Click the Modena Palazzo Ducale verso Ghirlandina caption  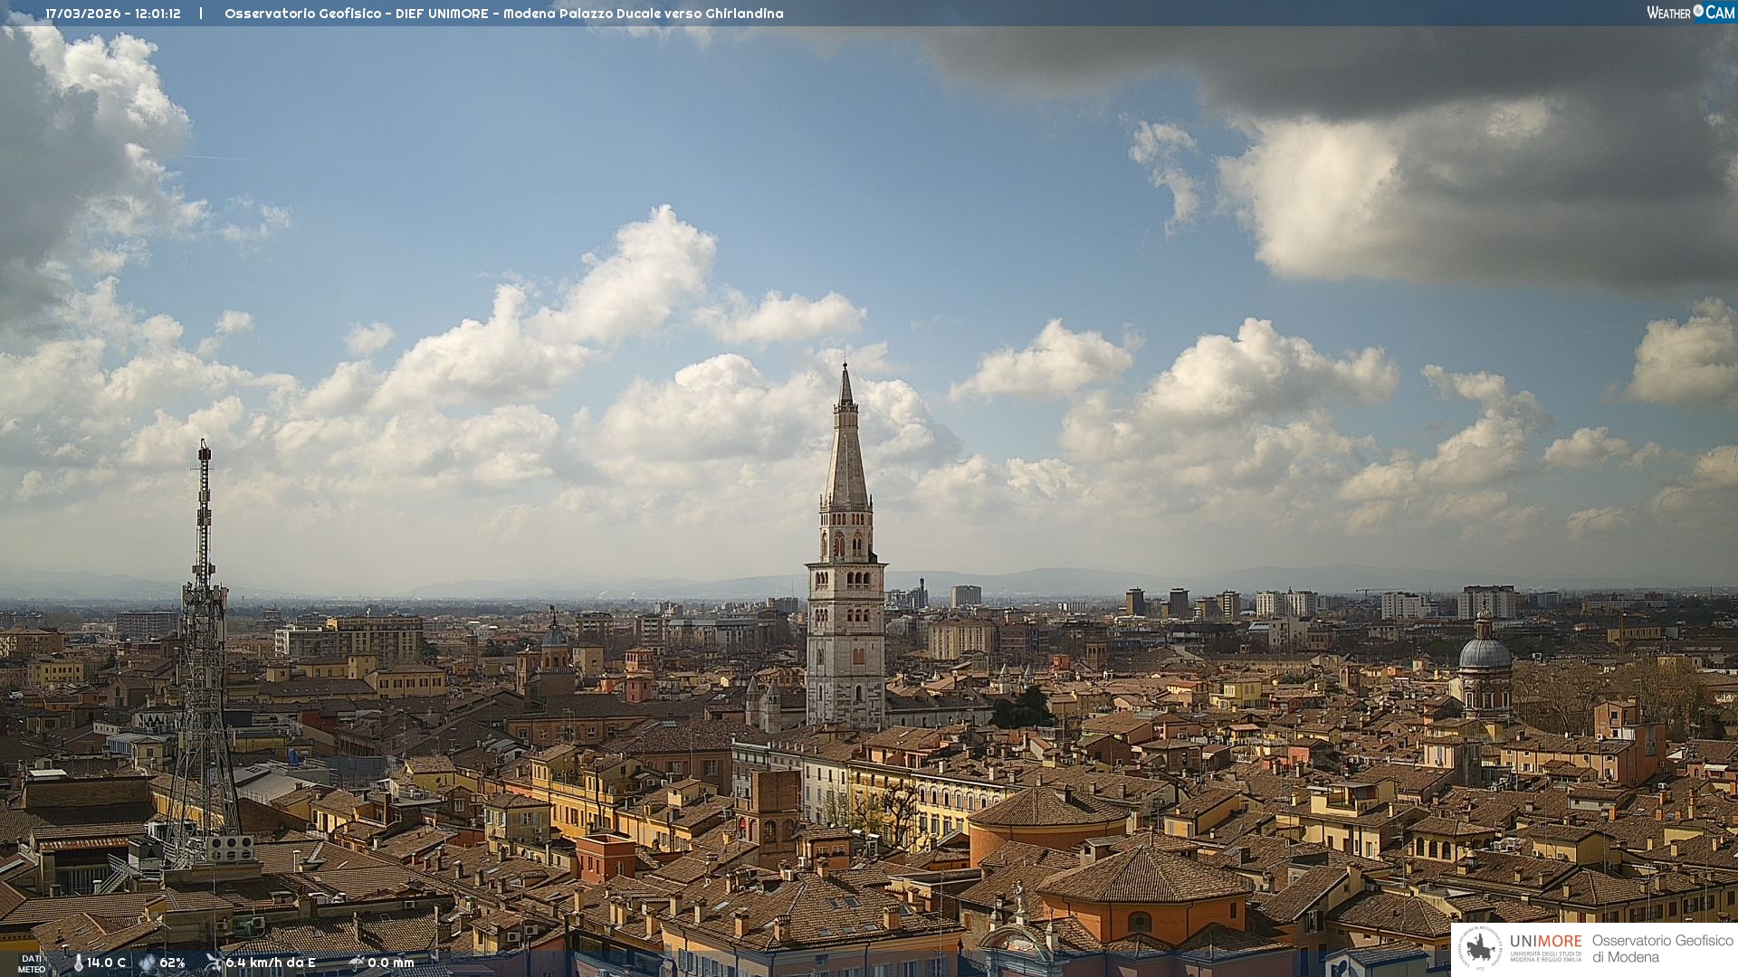click(x=643, y=14)
